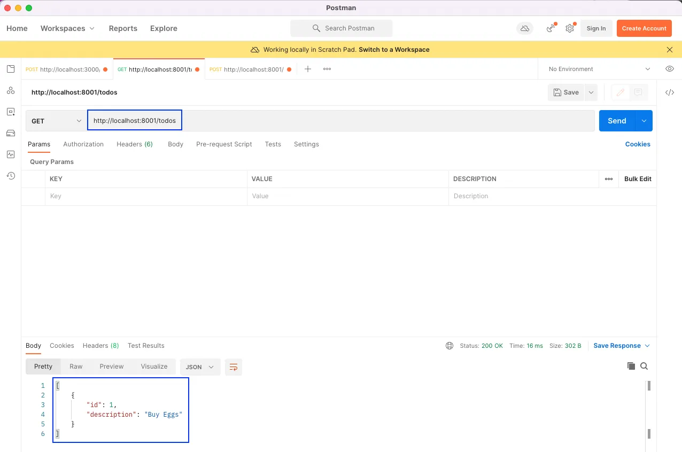Open the Environments sidebar icon

click(x=11, y=112)
